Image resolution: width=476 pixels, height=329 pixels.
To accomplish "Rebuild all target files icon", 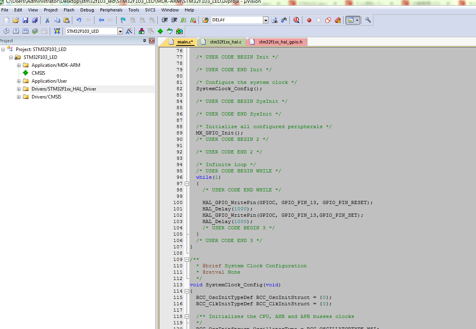I will 25,31.
